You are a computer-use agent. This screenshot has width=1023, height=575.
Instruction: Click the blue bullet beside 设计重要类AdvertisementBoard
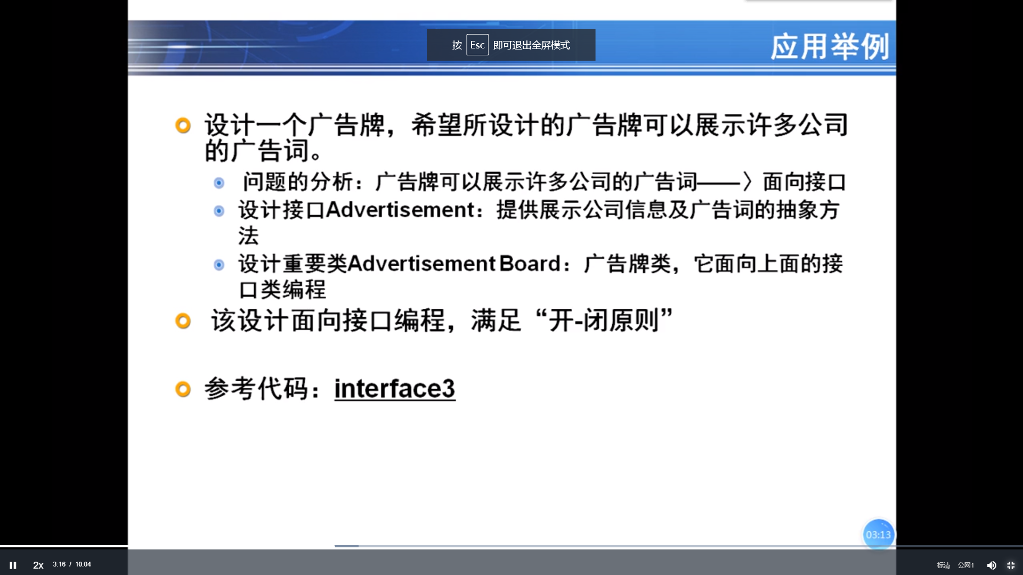(219, 265)
